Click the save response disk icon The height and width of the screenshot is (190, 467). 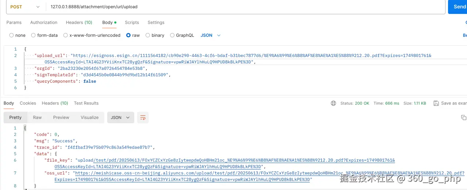pyautogui.click(x=436, y=103)
